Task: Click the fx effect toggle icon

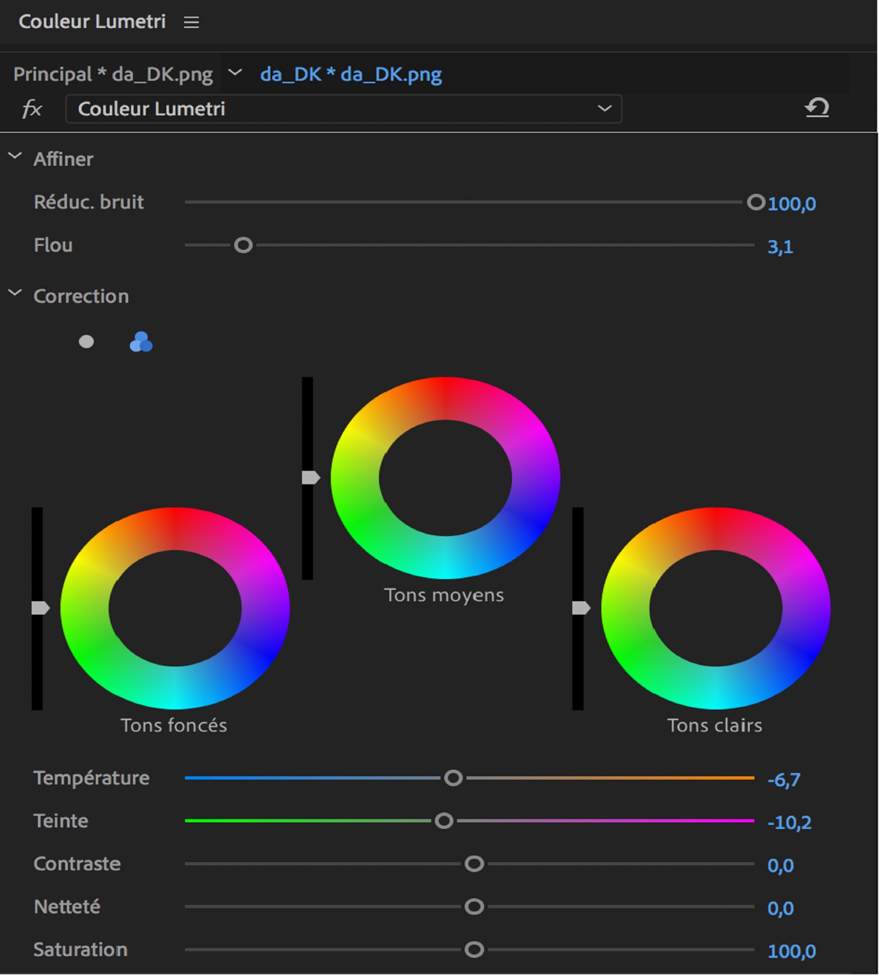Action: [x=32, y=109]
